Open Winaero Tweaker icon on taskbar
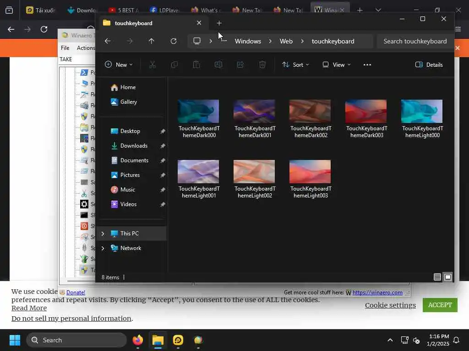The width and height of the screenshot is (469, 351). point(198,340)
